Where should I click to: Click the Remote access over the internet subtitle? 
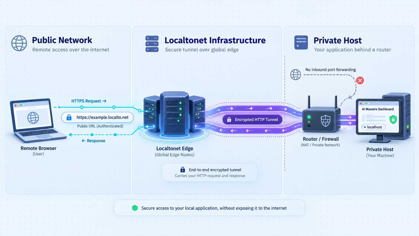click(x=71, y=50)
